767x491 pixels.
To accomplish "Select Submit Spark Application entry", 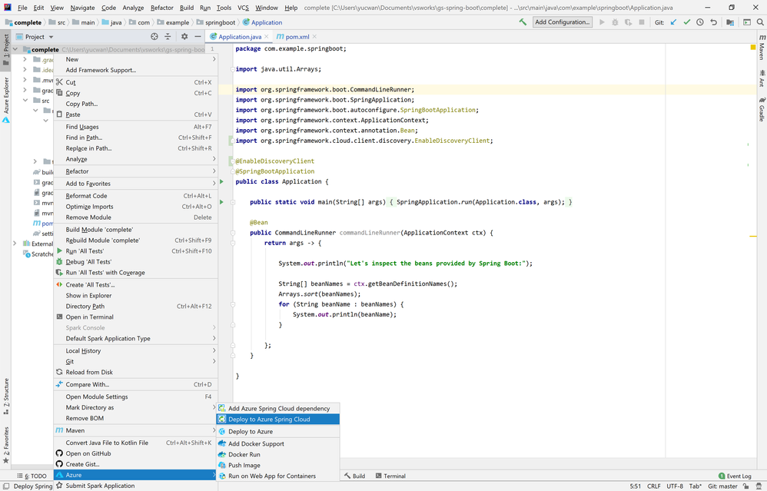I will tap(135, 486).
